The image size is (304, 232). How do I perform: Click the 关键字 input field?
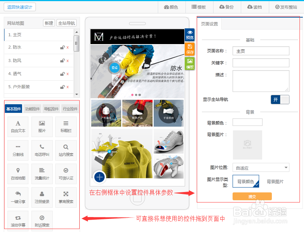(x=261, y=63)
